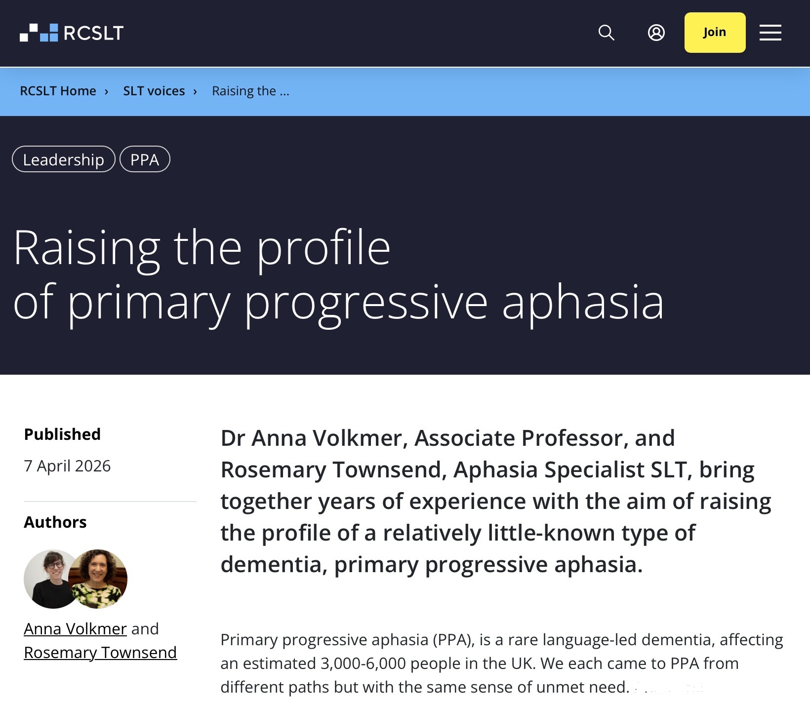Click the user account profile icon
The height and width of the screenshot is (701, 810).
point(656,33)
